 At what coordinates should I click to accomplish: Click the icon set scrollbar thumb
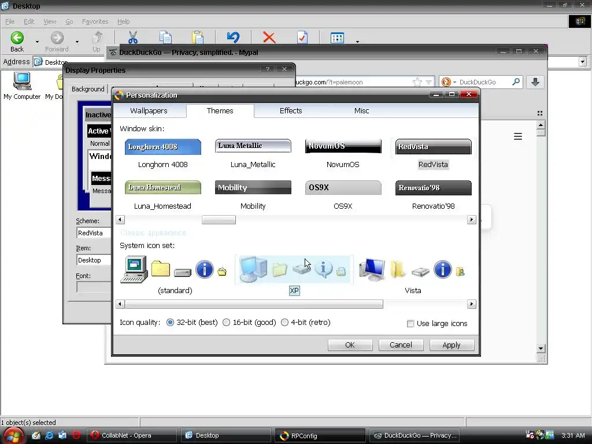pos(254,304)
